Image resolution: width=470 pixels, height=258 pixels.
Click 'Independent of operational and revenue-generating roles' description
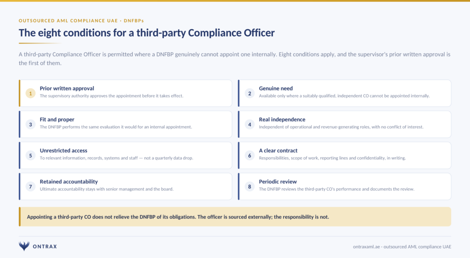tap(341, 127)
